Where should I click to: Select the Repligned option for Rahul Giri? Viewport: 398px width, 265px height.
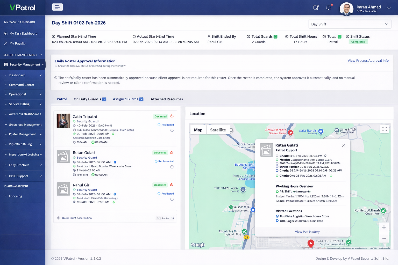point(158,193)
